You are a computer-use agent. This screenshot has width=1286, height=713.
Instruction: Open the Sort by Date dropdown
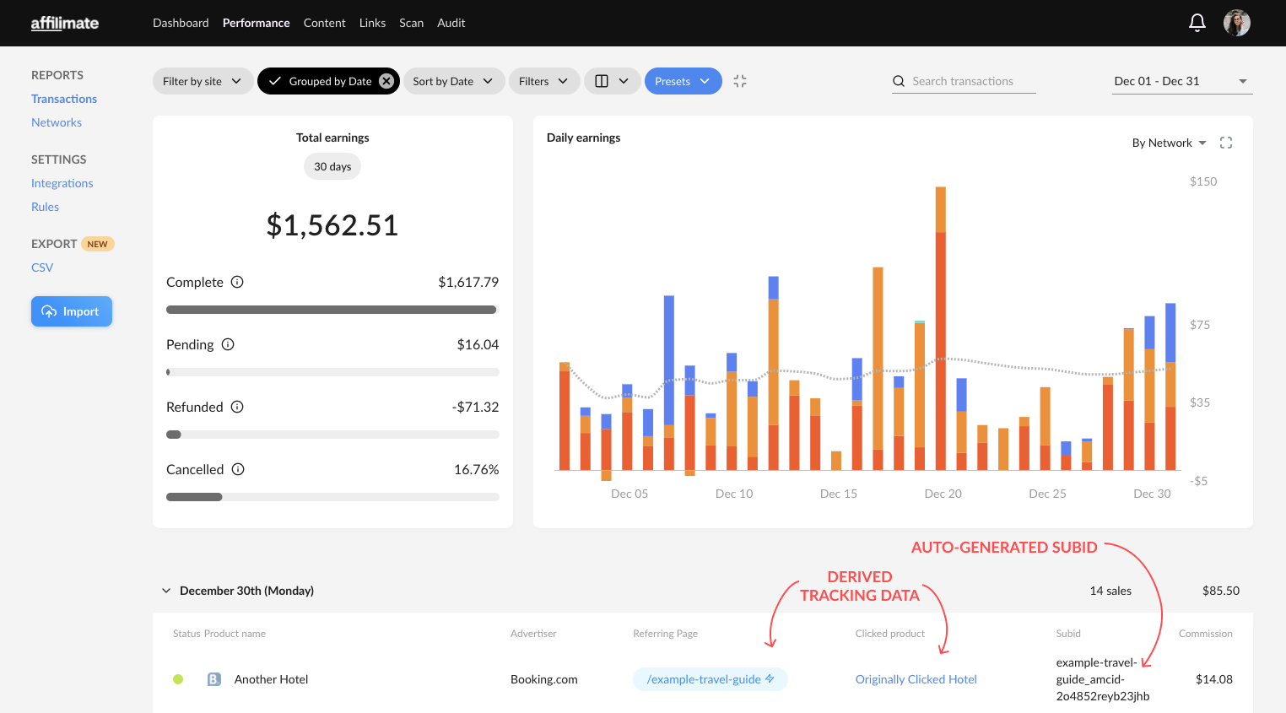pos(453,81)
